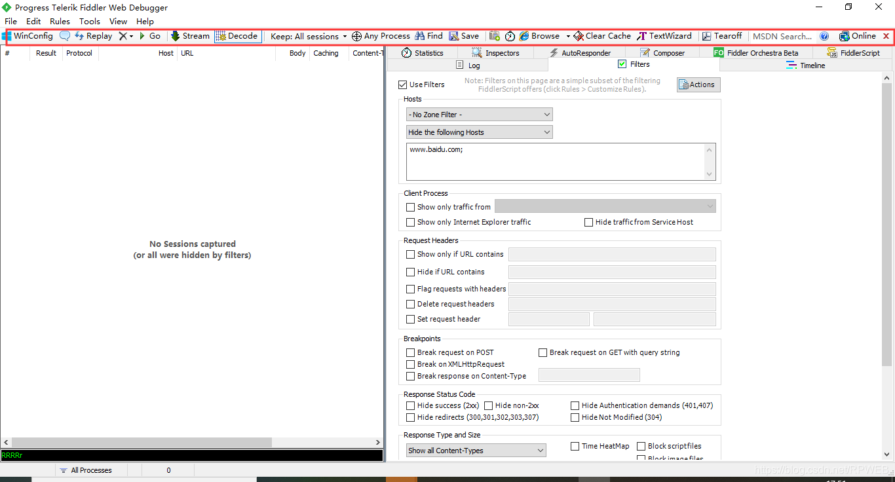
Task: Toggle Stream mode in toolbar
Action: point(190,36)
